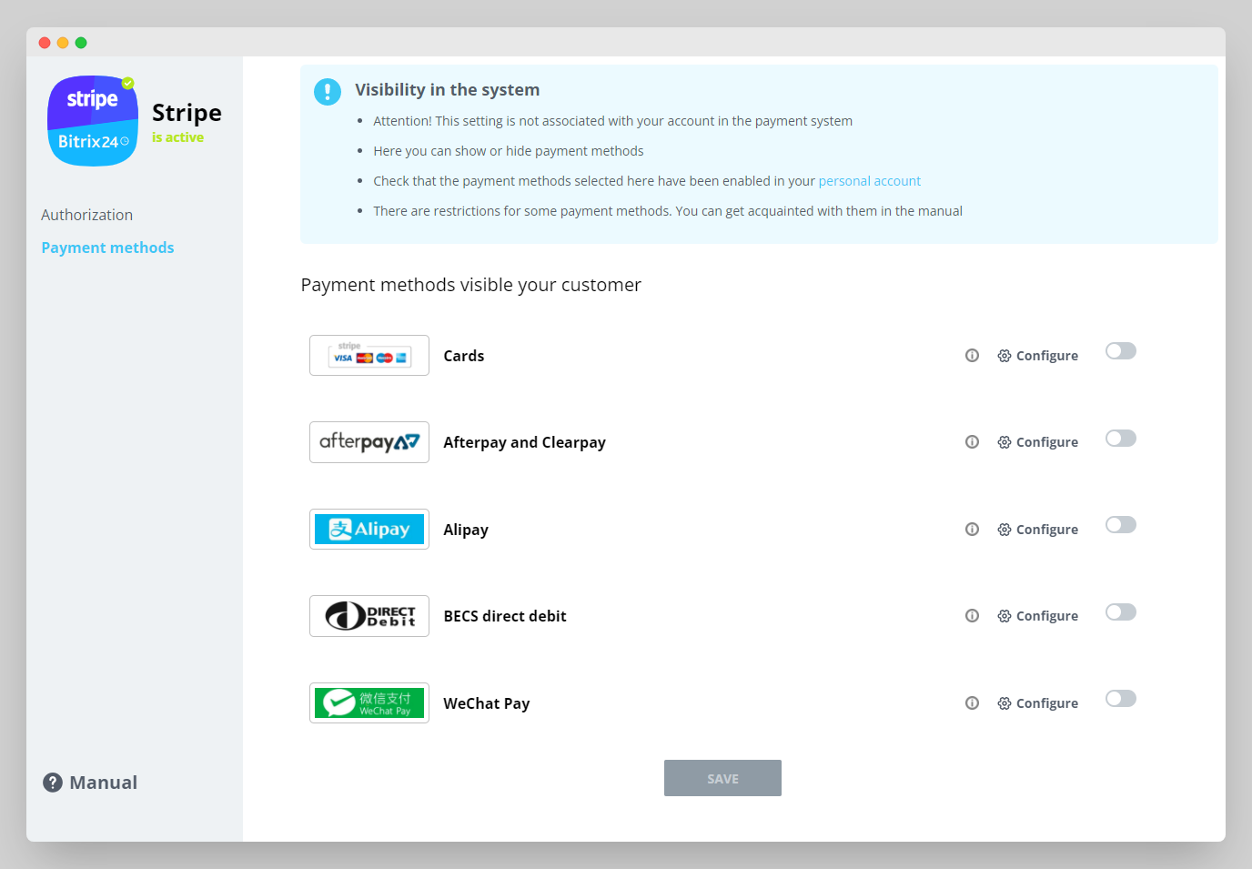Enable Afterpay and Clearpay toggle
1252x869 pixels.
coord(1120,439)
